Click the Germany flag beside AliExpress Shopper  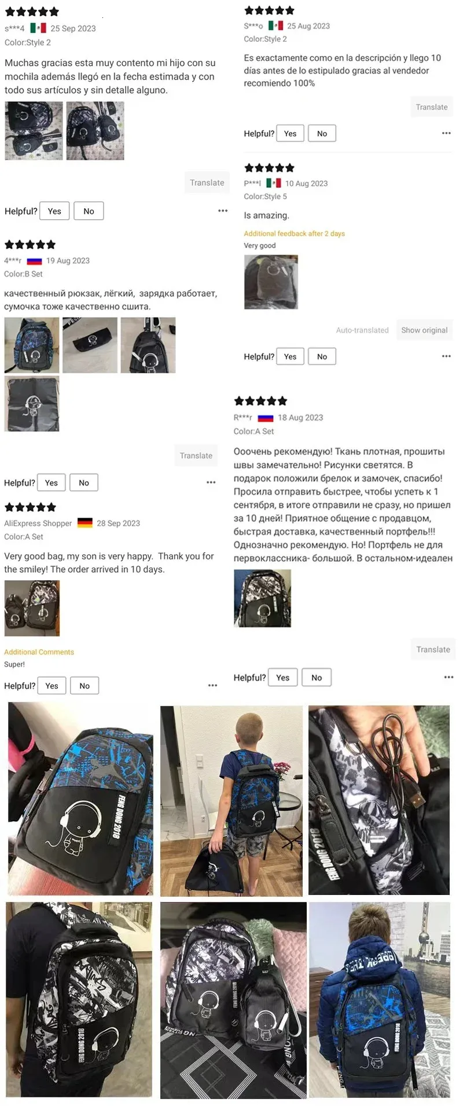point(85,523)
